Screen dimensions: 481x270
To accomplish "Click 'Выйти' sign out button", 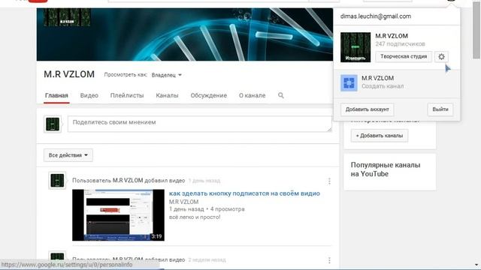I will [x=440, y=109].
